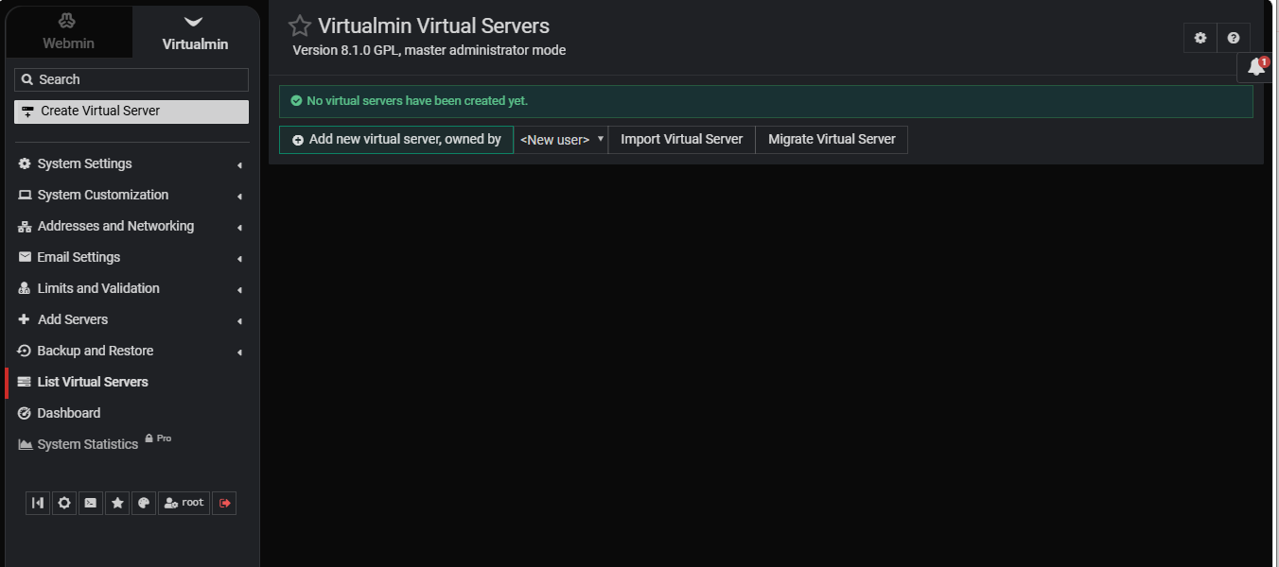This screenshot has width=1279, height=567.
Task: Click the red logout icon
Action: pos(224,504)
